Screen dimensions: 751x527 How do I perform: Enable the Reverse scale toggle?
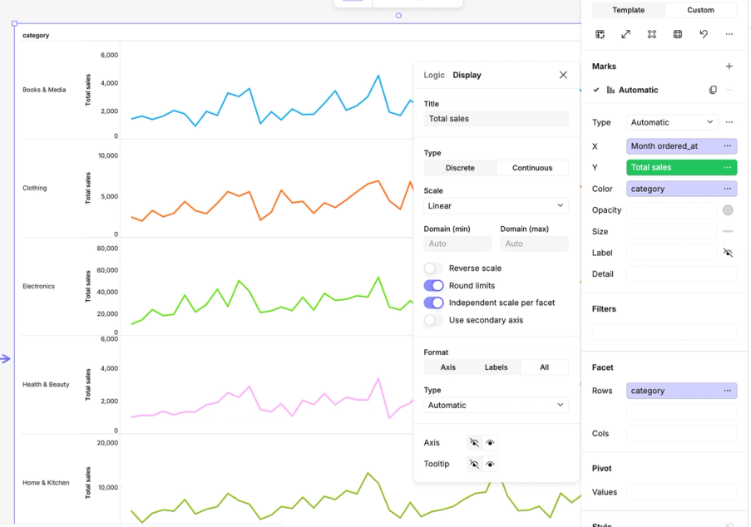pyautogui.click(x=433, y=268)
